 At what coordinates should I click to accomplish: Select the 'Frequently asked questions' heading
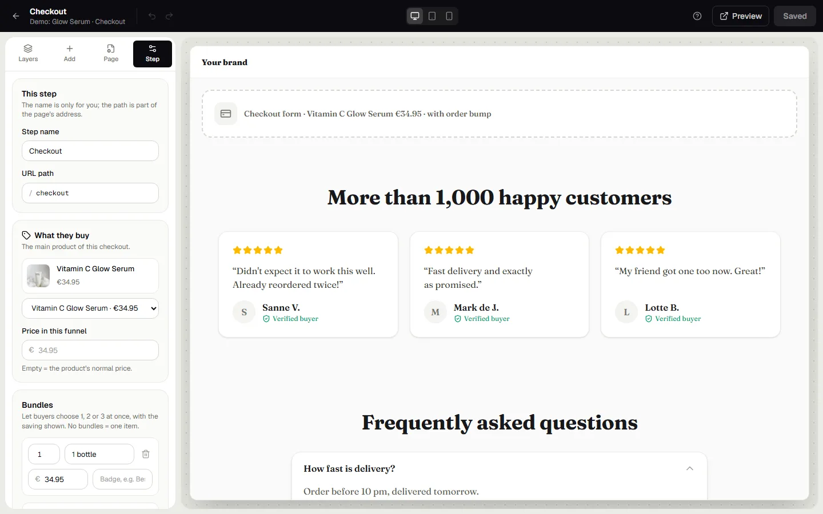(500, 423)
